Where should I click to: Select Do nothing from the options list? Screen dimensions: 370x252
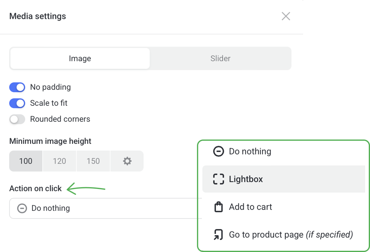250,152
